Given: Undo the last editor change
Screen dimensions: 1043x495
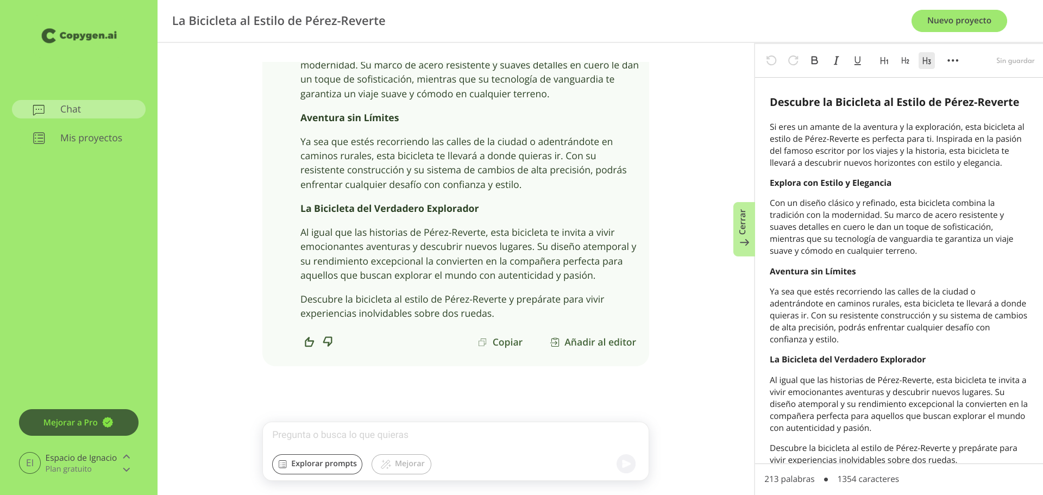Looking at the screenshot, I should (771, 60).
